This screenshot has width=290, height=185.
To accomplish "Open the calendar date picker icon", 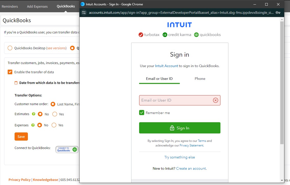I will [16, 83].
